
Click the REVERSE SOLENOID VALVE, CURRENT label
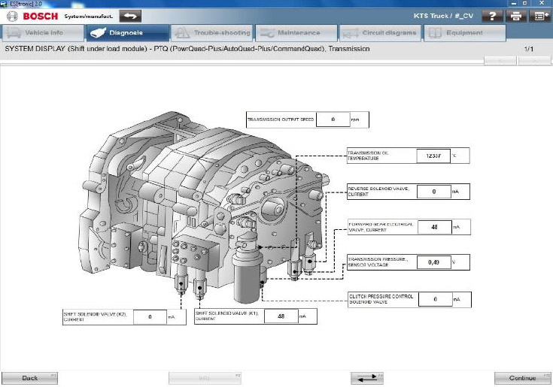click(x=378, y=192)
